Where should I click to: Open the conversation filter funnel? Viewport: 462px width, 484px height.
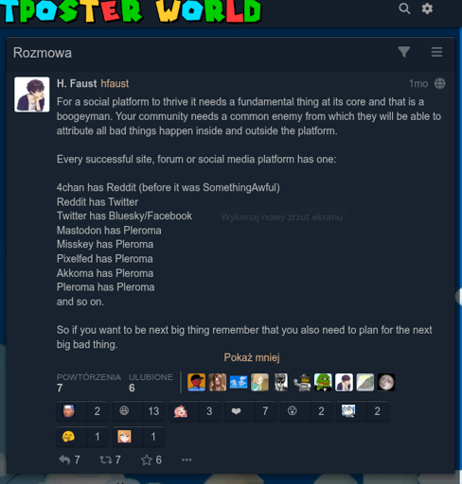pos(404,52)
